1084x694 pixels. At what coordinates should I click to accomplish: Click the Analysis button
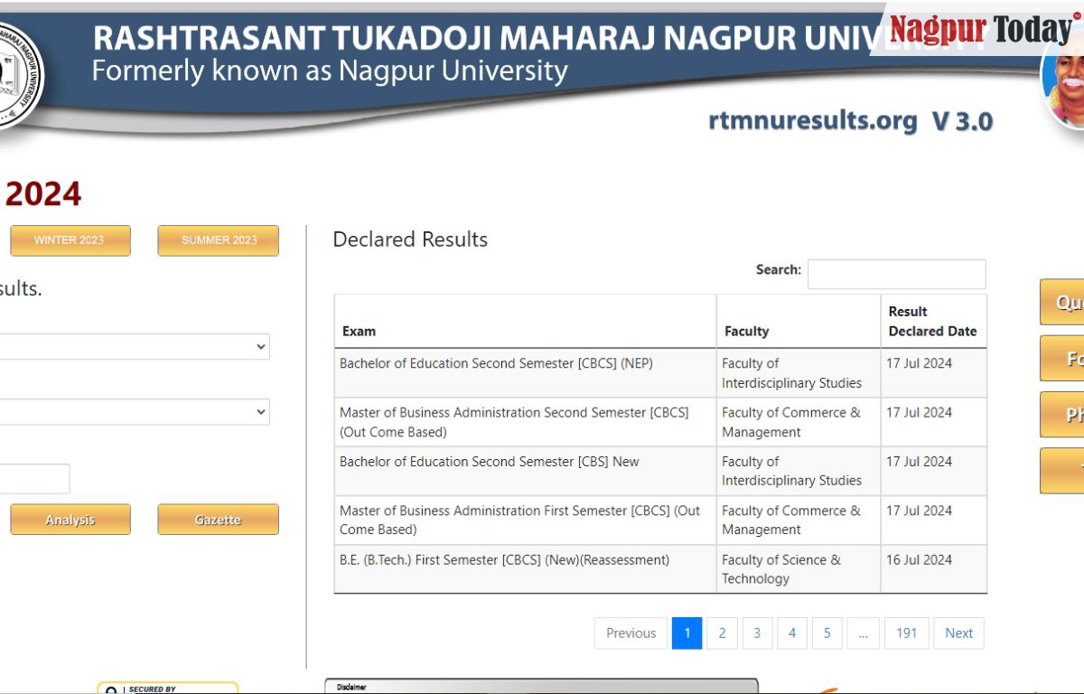(70, 520)
